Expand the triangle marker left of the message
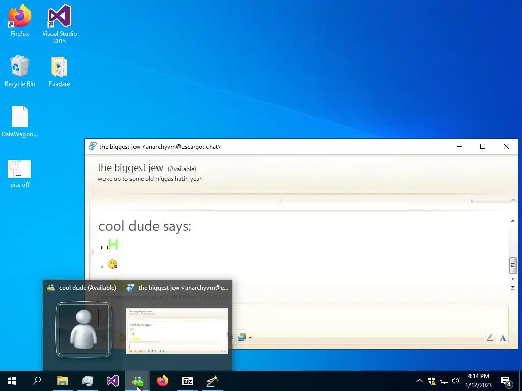Screen dimensions: 522x391 coord(93,252)
